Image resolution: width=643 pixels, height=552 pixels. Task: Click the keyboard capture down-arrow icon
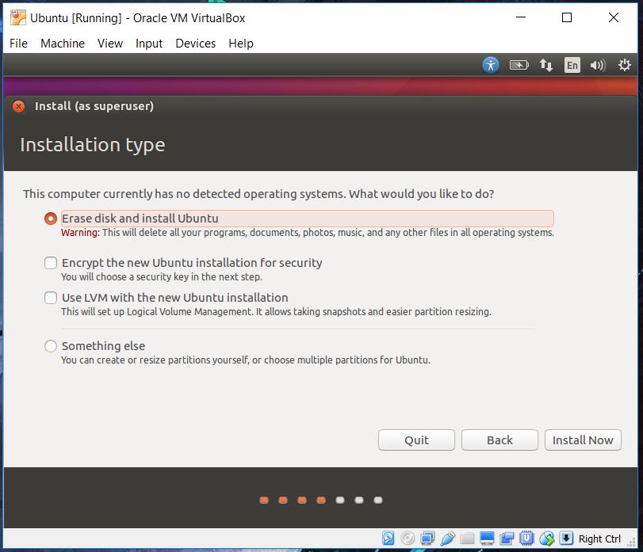pyautogui.click(x=566, y=538)
